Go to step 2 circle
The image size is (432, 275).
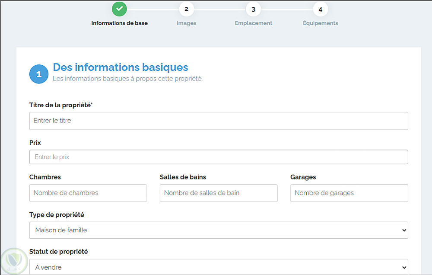[186, 9]
